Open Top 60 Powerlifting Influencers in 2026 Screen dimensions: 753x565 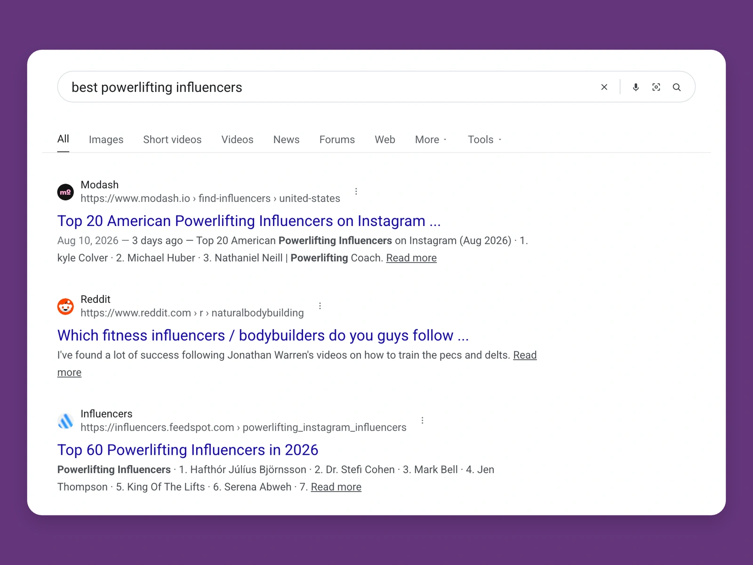(188, 450)
